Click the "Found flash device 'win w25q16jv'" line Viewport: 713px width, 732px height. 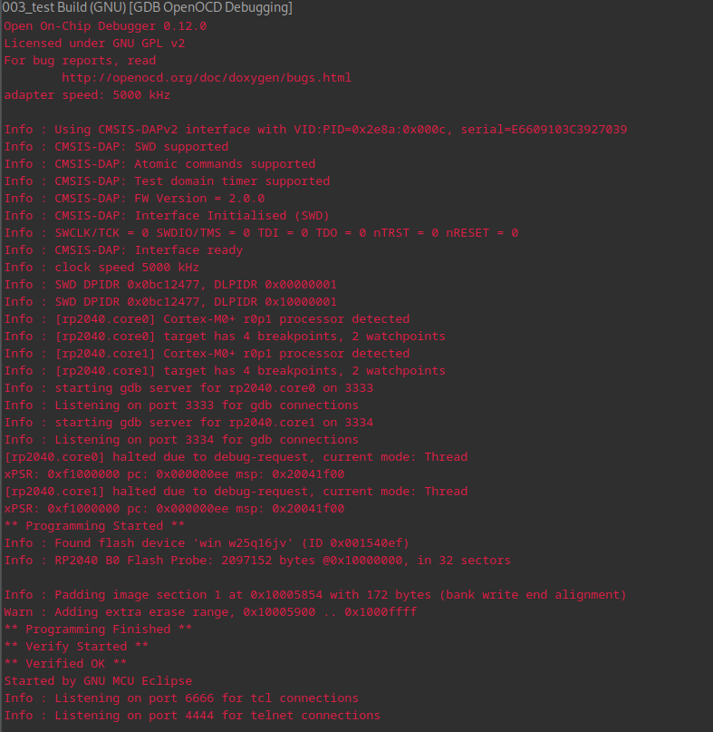[207, 543]
